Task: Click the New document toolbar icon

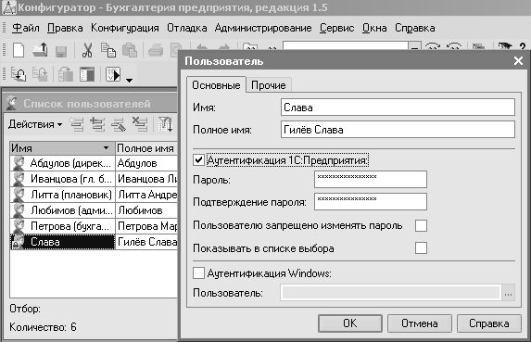Action: [x=19, y=50]
